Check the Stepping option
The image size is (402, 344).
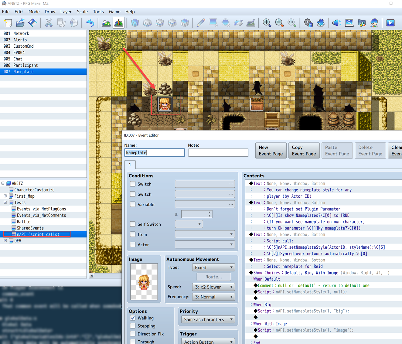133,326
